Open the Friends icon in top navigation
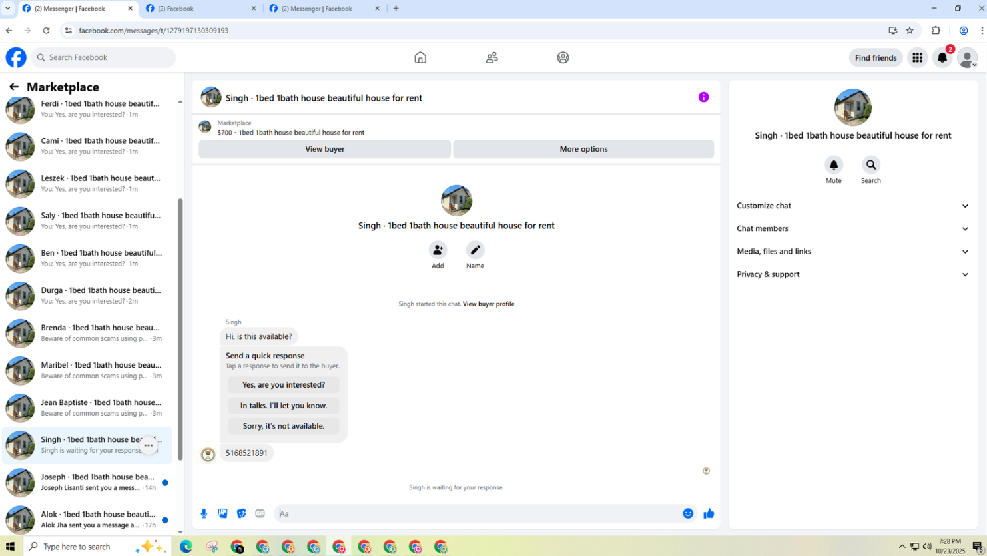The image size is (987, 556). pyautogui.click(x=492, y=57)
